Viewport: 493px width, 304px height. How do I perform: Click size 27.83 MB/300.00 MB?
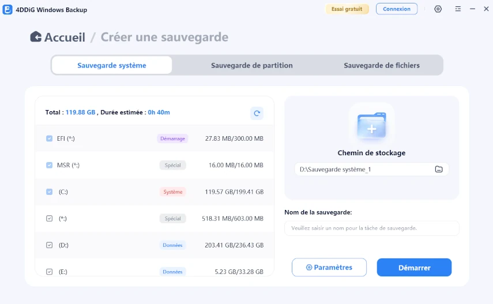[234, 138]
